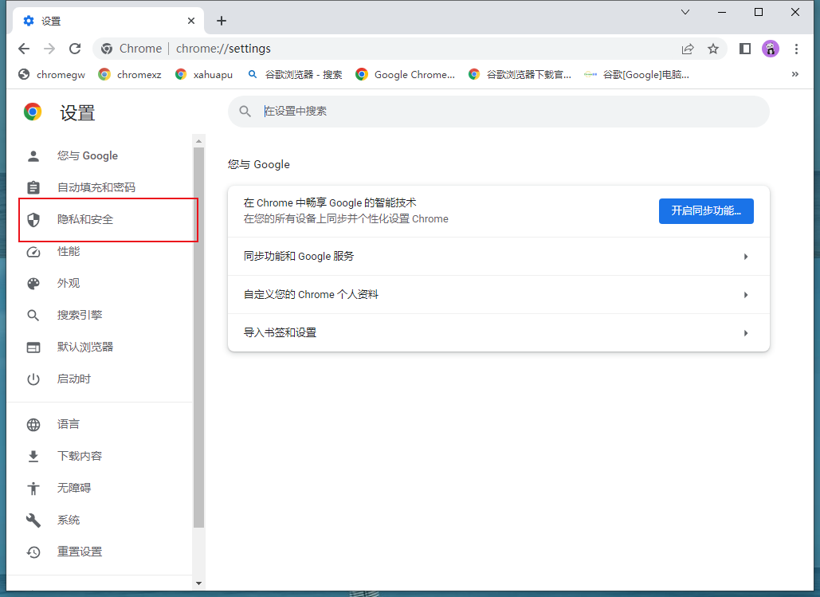Click the 默认浏览器 window icon
This screenshot has width=820, height=597.
(33, 348)
